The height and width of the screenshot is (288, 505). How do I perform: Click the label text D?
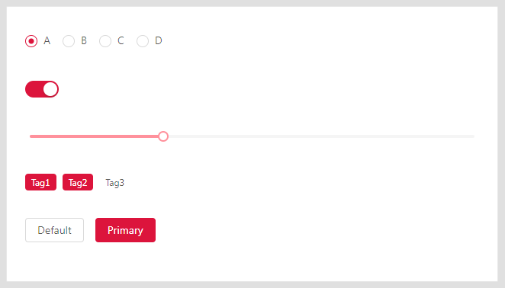click(158, 41)
